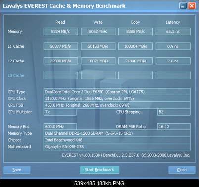
Task: Click the Chipset field Intel Beachwood X48
Action: (117, 140)
